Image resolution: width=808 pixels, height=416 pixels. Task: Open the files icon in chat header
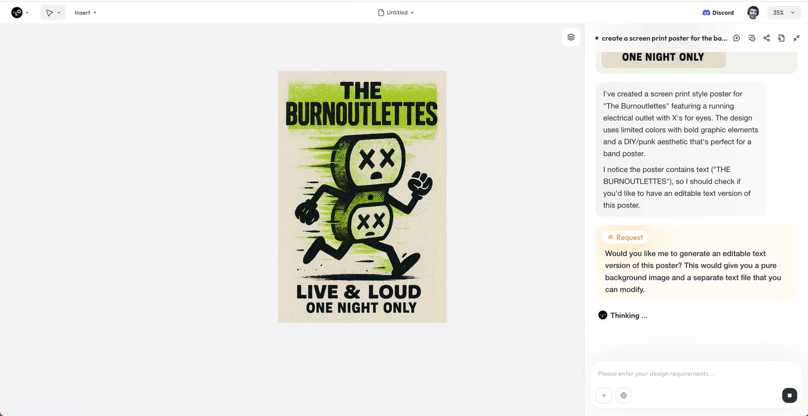[x=781, y=38]
